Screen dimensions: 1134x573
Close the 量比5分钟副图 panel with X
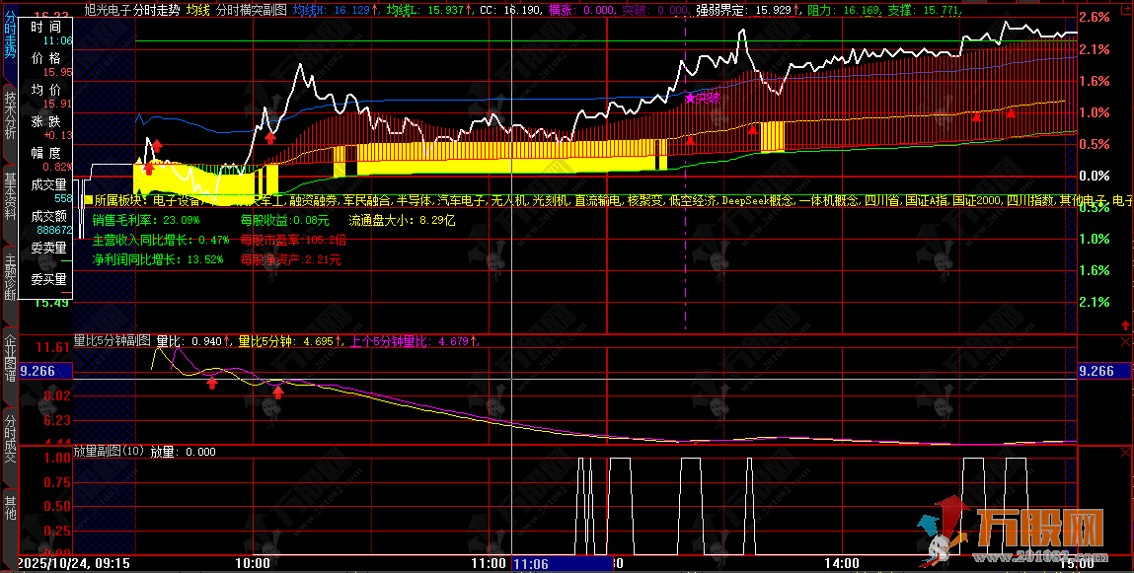pos(1126,341)
